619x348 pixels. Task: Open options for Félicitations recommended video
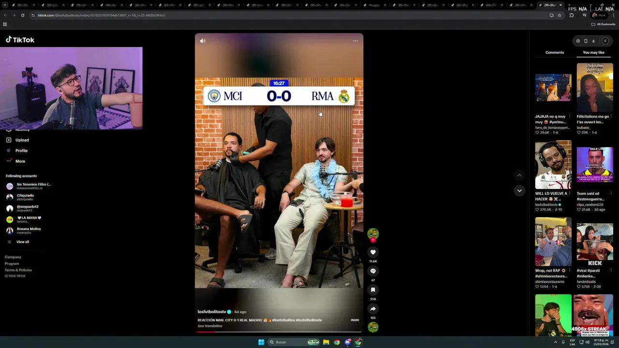tap(611, 116)
